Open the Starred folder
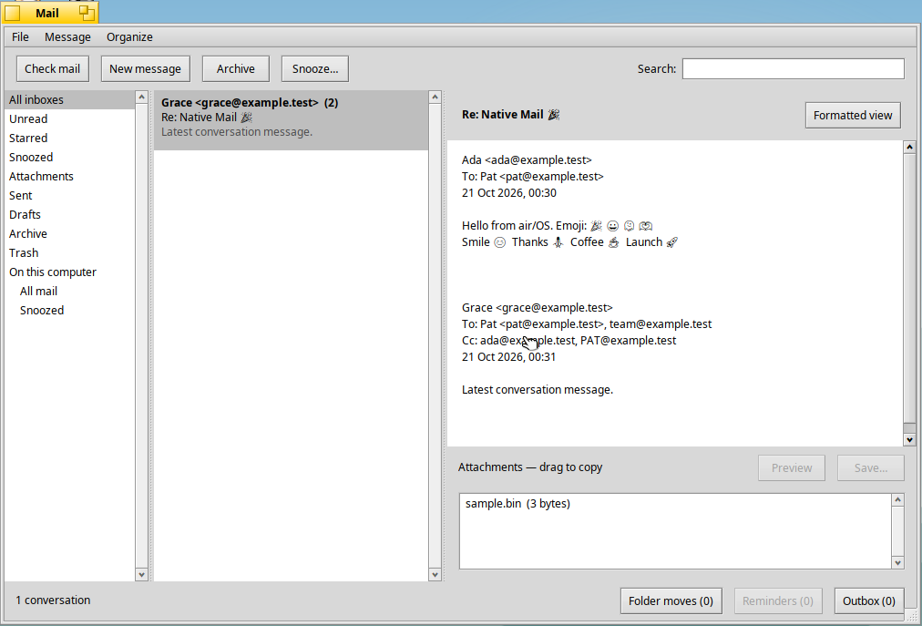922x626 pixels. (70, 139)
